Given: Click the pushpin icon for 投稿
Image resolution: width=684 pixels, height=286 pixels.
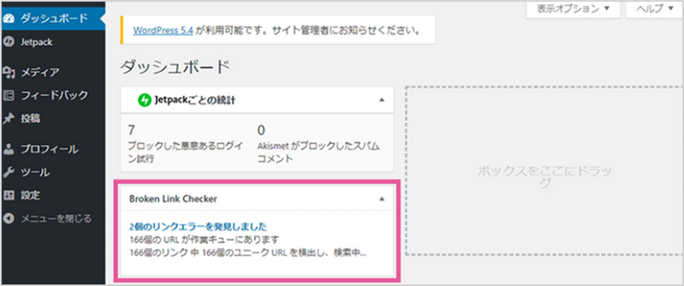Looking at the screenshot, I should coord(8,118).
